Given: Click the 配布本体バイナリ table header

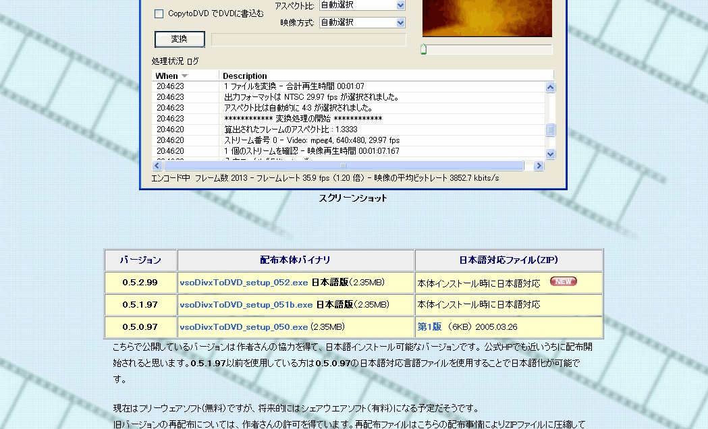Looking at the screenshot, I should [296, 260].
